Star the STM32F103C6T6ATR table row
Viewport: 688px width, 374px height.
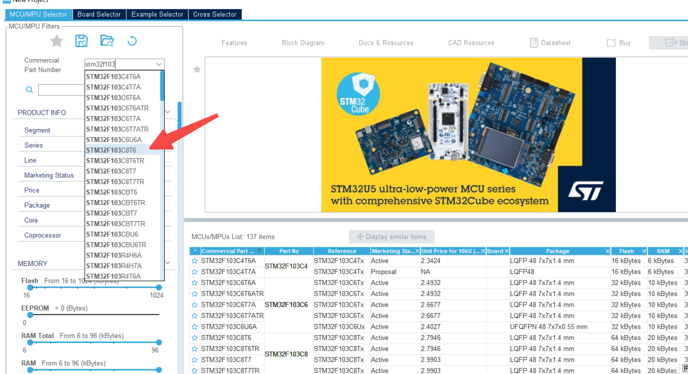tap(195, 294)
